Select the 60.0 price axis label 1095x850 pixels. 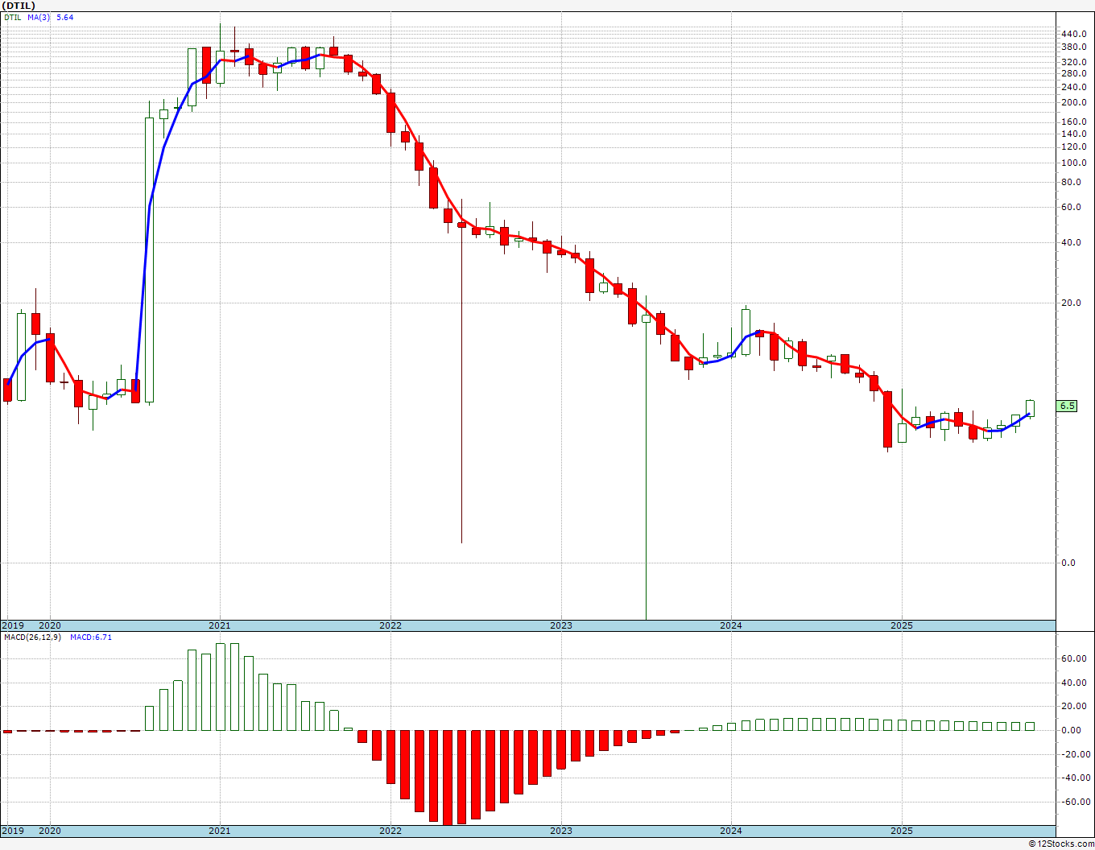pos(1072,207)
